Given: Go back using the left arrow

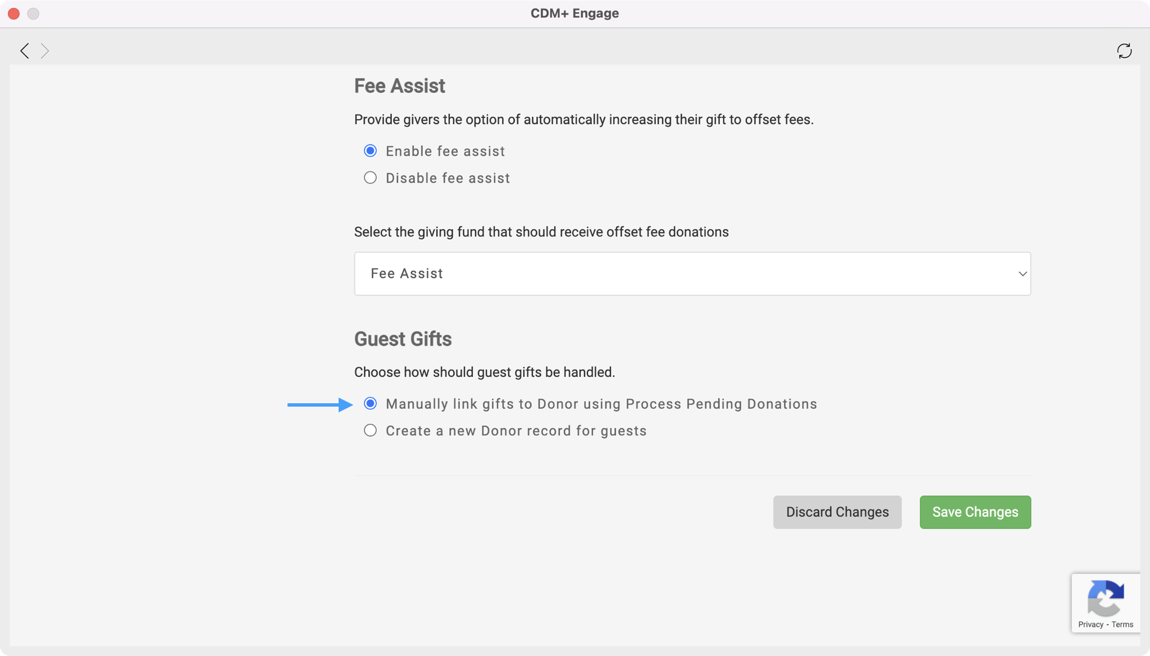Looking at the screenshot, I should [x=25, y=51].
